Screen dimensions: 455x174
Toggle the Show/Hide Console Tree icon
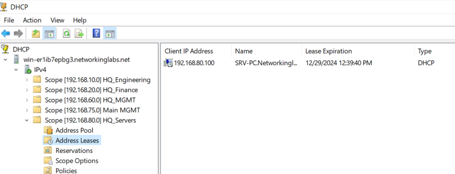[49, 34]
